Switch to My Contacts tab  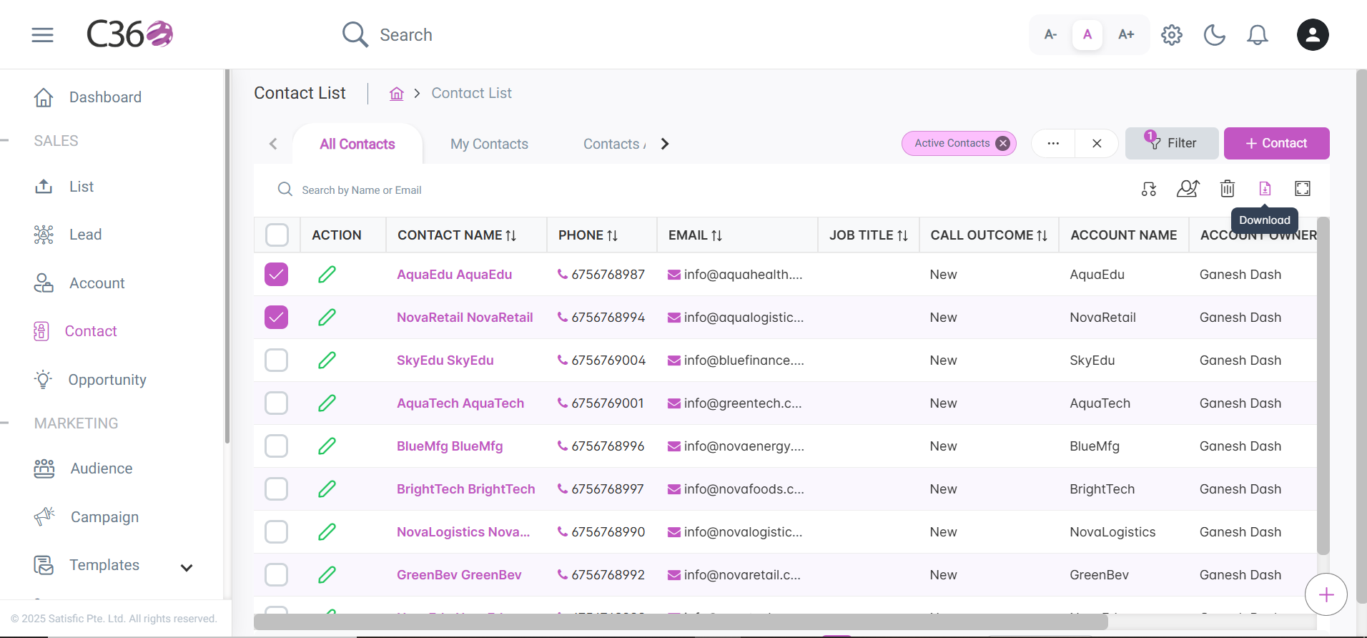[489, 144]
